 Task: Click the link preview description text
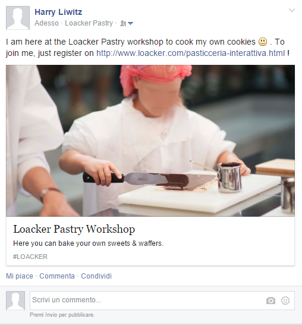88,243
